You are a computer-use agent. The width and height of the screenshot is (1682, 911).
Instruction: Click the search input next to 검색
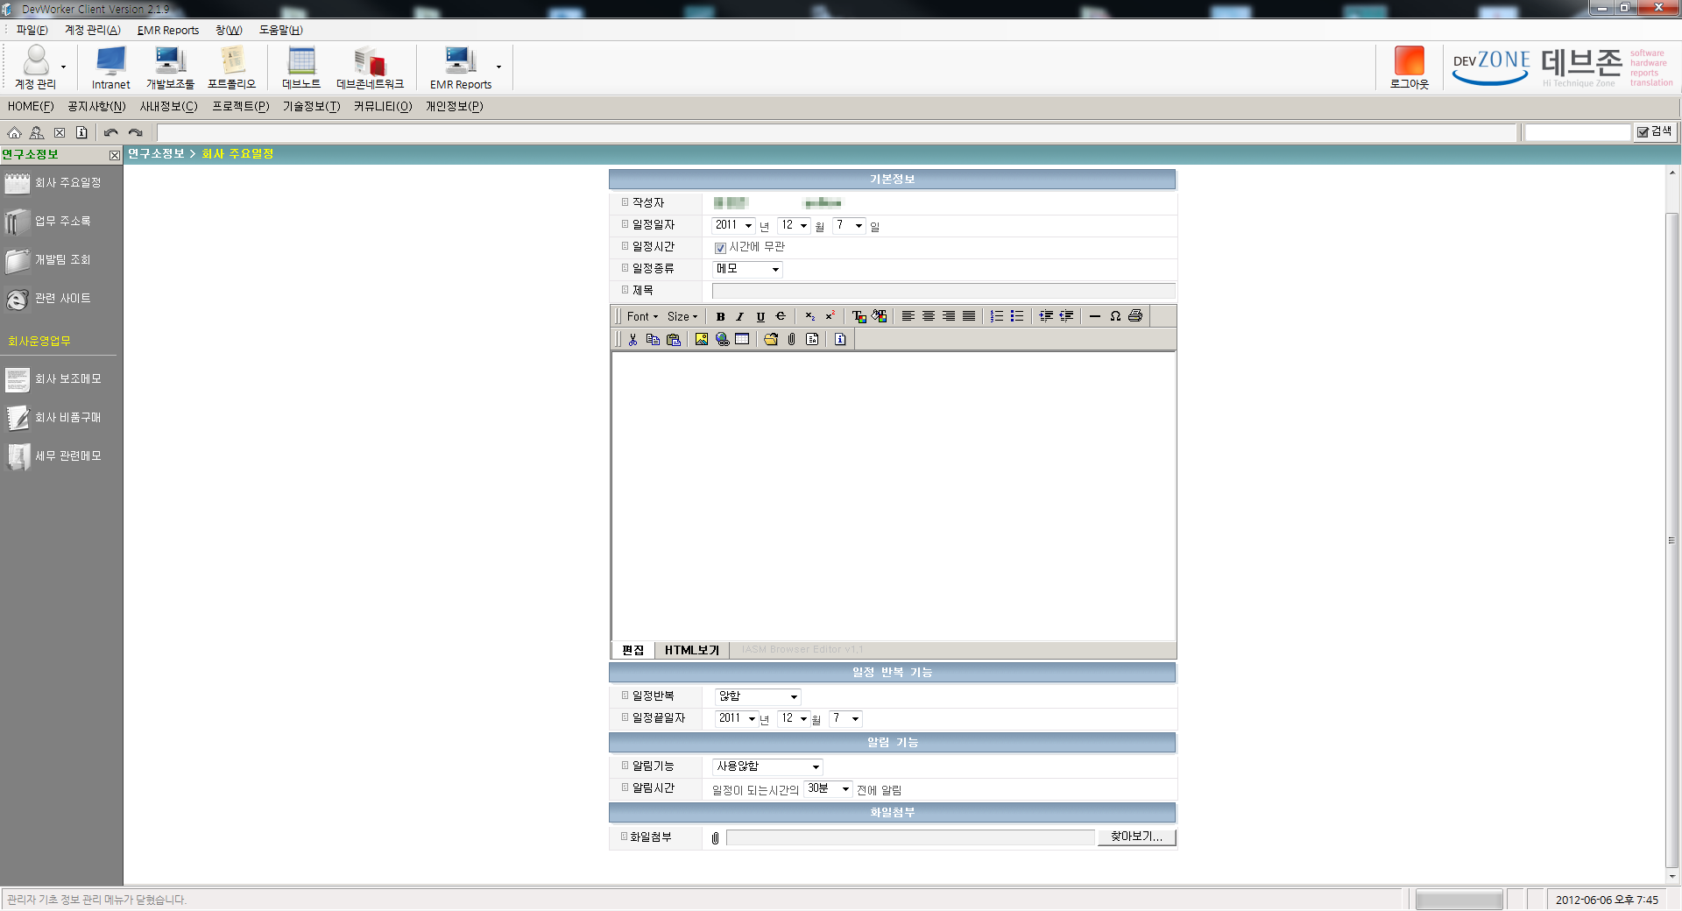point(1577,132)
